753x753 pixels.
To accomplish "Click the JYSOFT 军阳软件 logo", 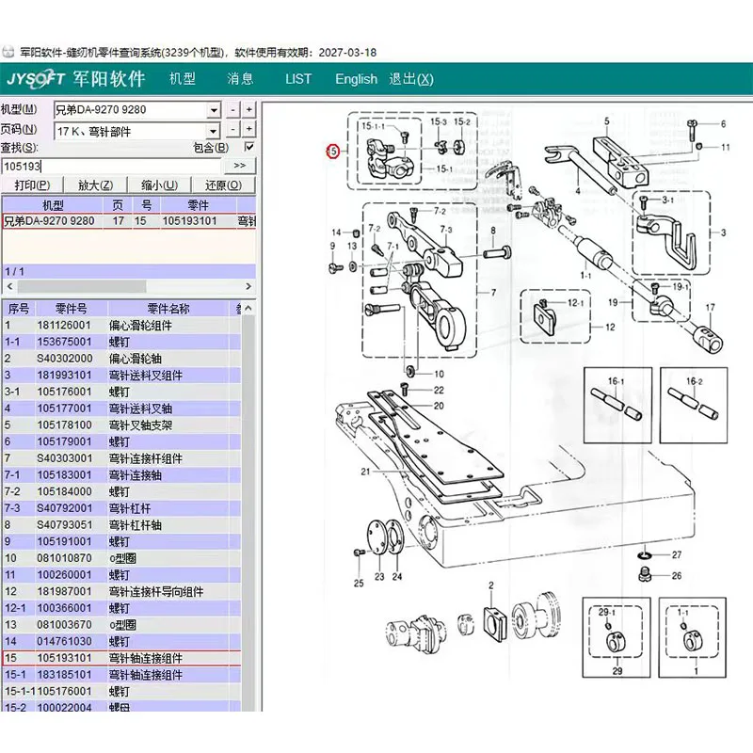I will (76, 79).
